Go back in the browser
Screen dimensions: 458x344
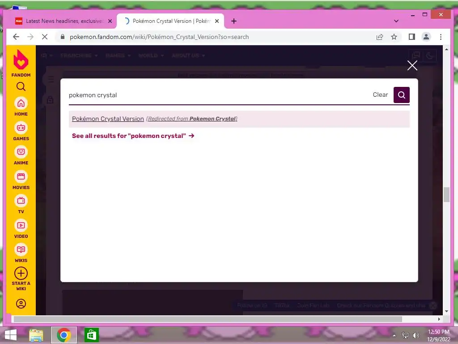coord(16,37)
